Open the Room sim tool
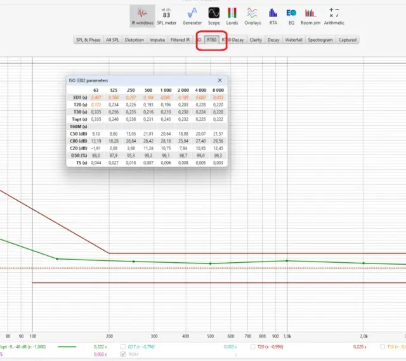The width and height of the screenshot is (406, 361). point(310,16)
